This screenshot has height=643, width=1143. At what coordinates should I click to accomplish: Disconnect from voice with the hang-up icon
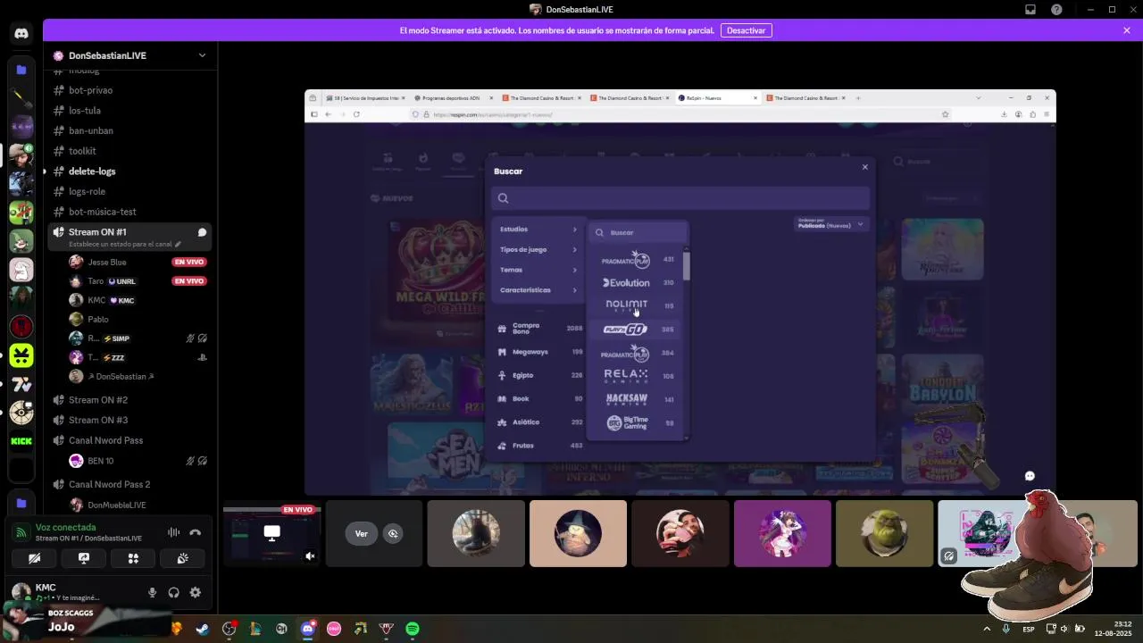(x=196, y=532)
